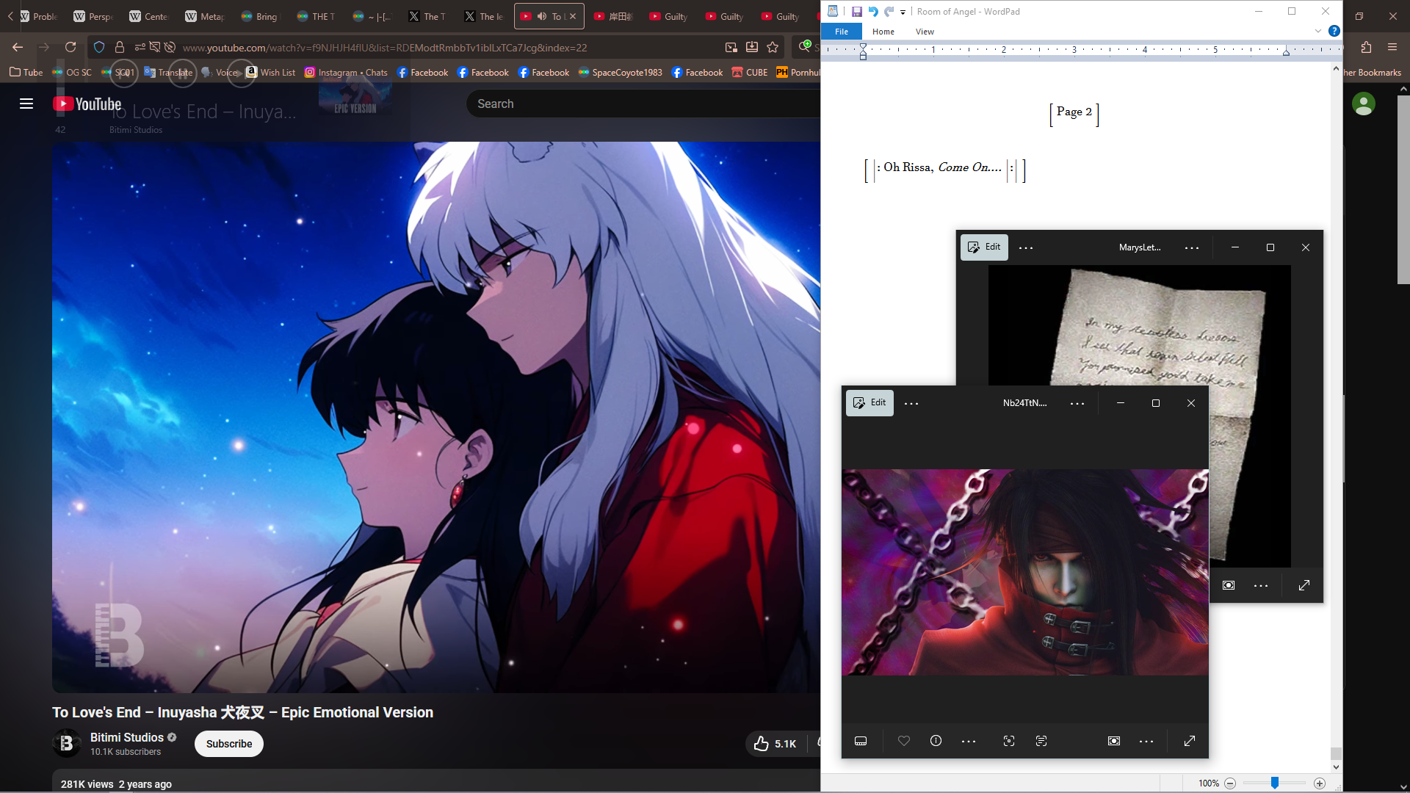Expand the WordPad ribbon using the chevron
1410x793 pixels.
[x=1318, y=31]
